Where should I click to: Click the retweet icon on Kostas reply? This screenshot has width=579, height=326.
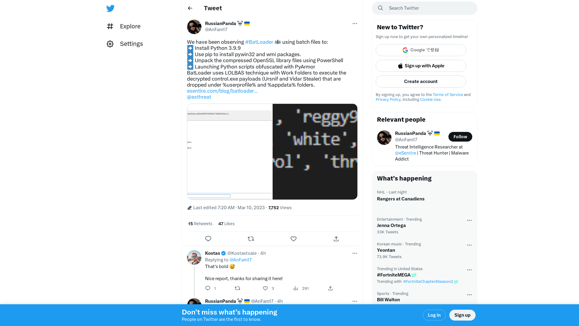(x=237, y=288)
